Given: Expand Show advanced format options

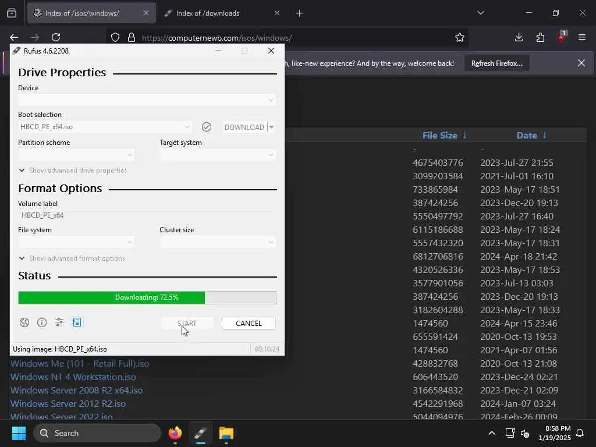Looking at the screenshot, I should click(72, 258).
